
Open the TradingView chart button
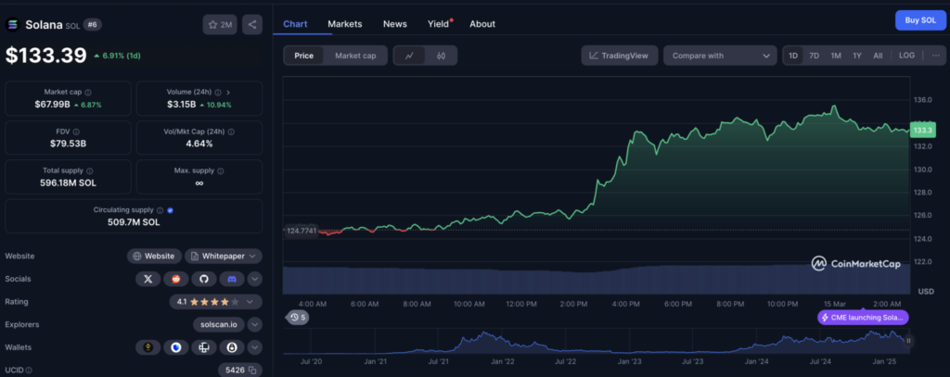pyautogui.click(x=621, y=56)
